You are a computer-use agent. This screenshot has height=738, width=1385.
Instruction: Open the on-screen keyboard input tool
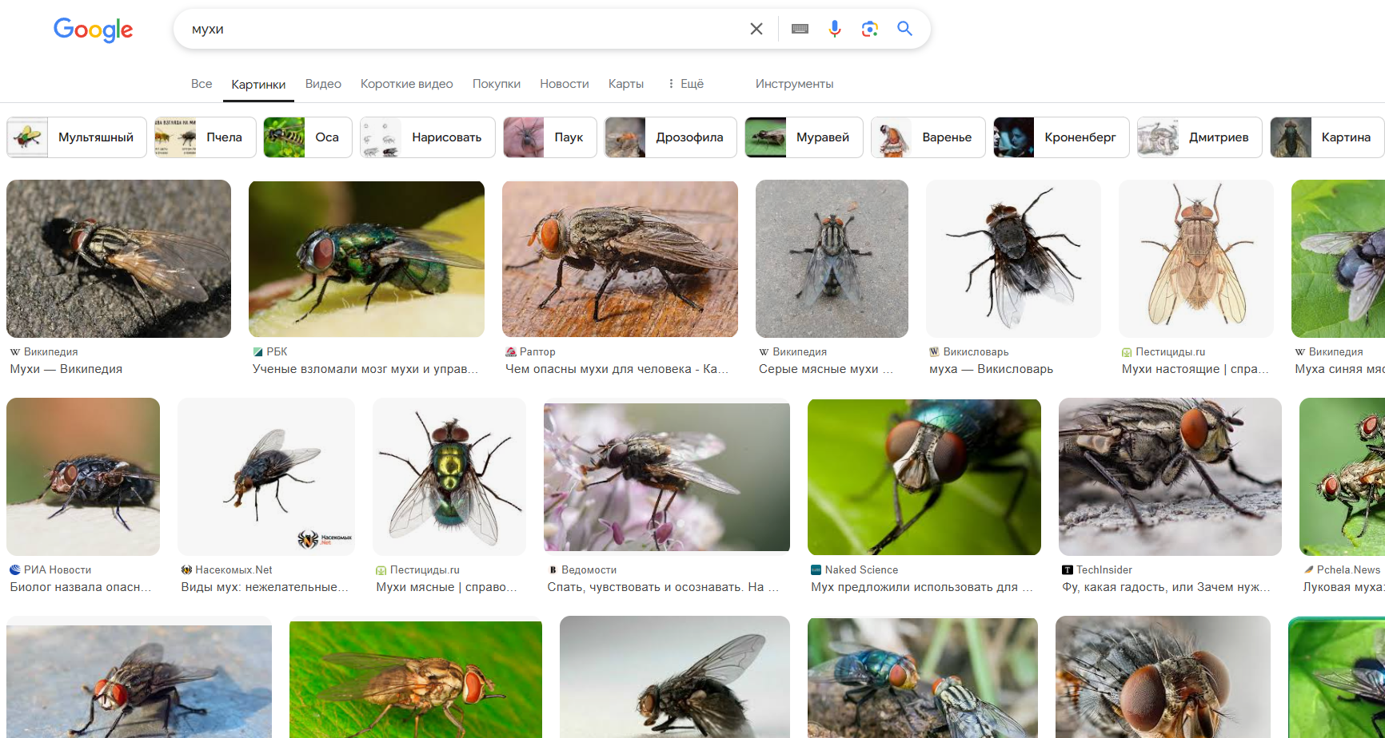(800, 29)
